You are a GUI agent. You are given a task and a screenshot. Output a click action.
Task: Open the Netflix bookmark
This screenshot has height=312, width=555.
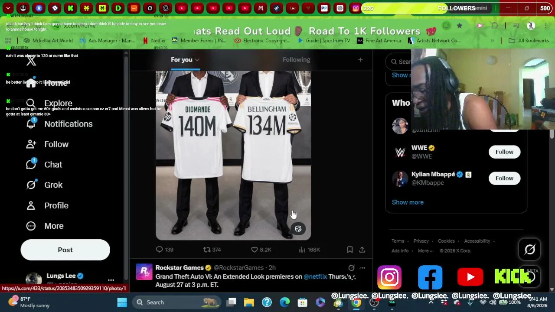154,41
